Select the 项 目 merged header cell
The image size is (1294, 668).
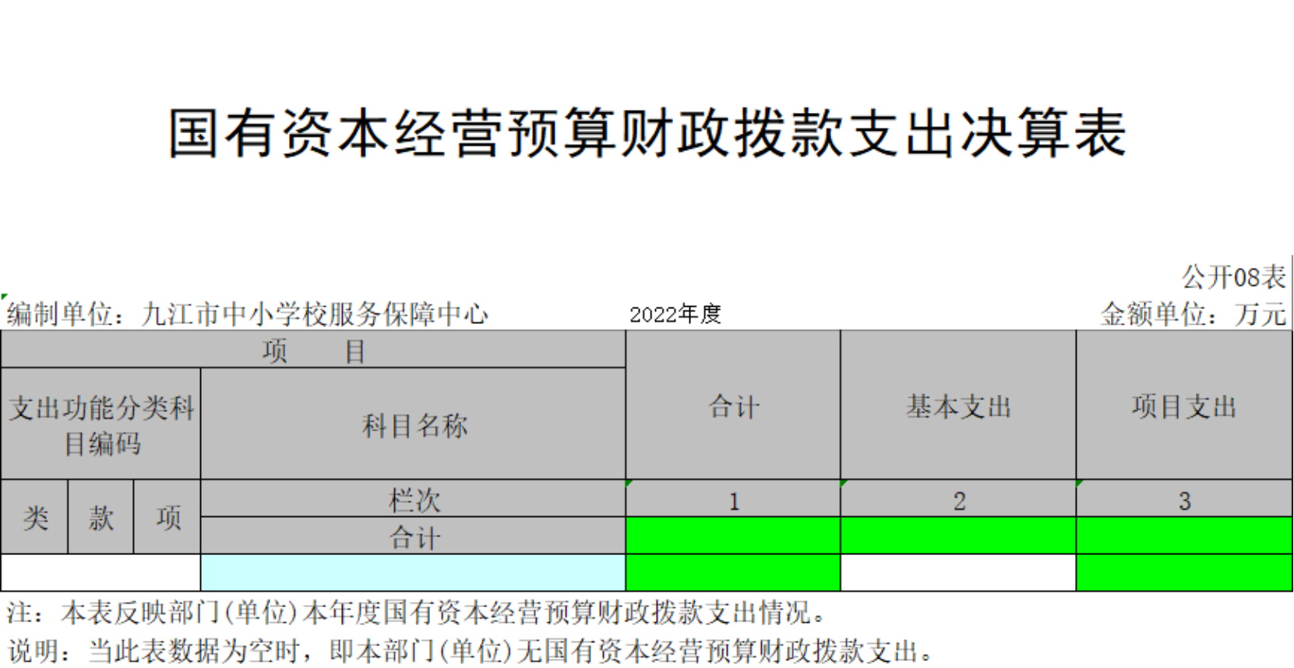point(313,350)
